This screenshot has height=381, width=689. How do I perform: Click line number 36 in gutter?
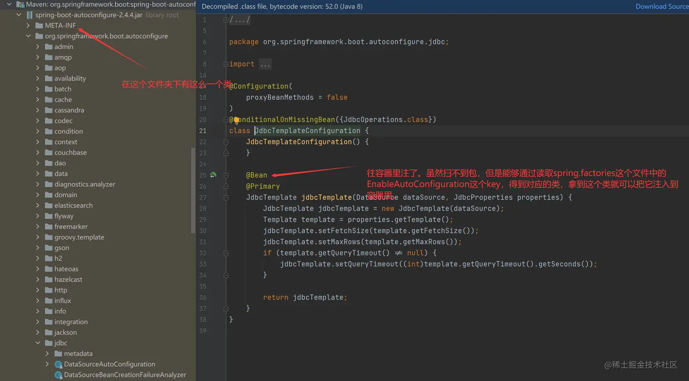pos(203,297)
